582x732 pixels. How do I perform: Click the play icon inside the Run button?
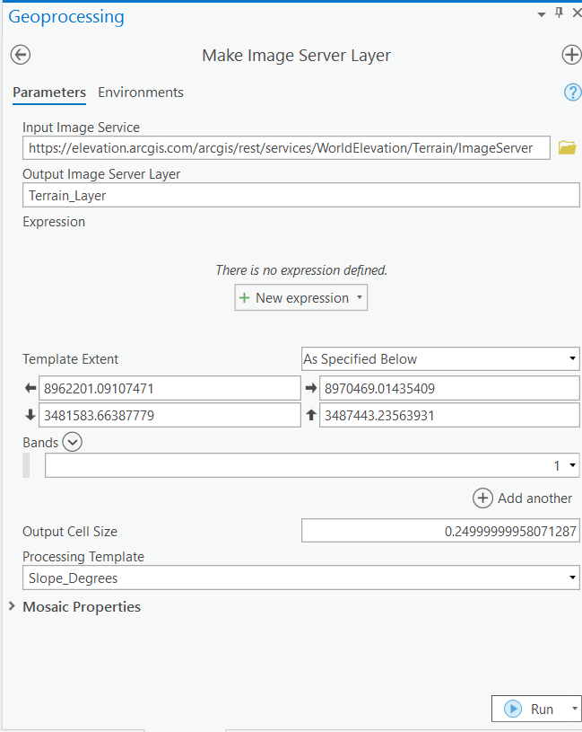point(512,709)
